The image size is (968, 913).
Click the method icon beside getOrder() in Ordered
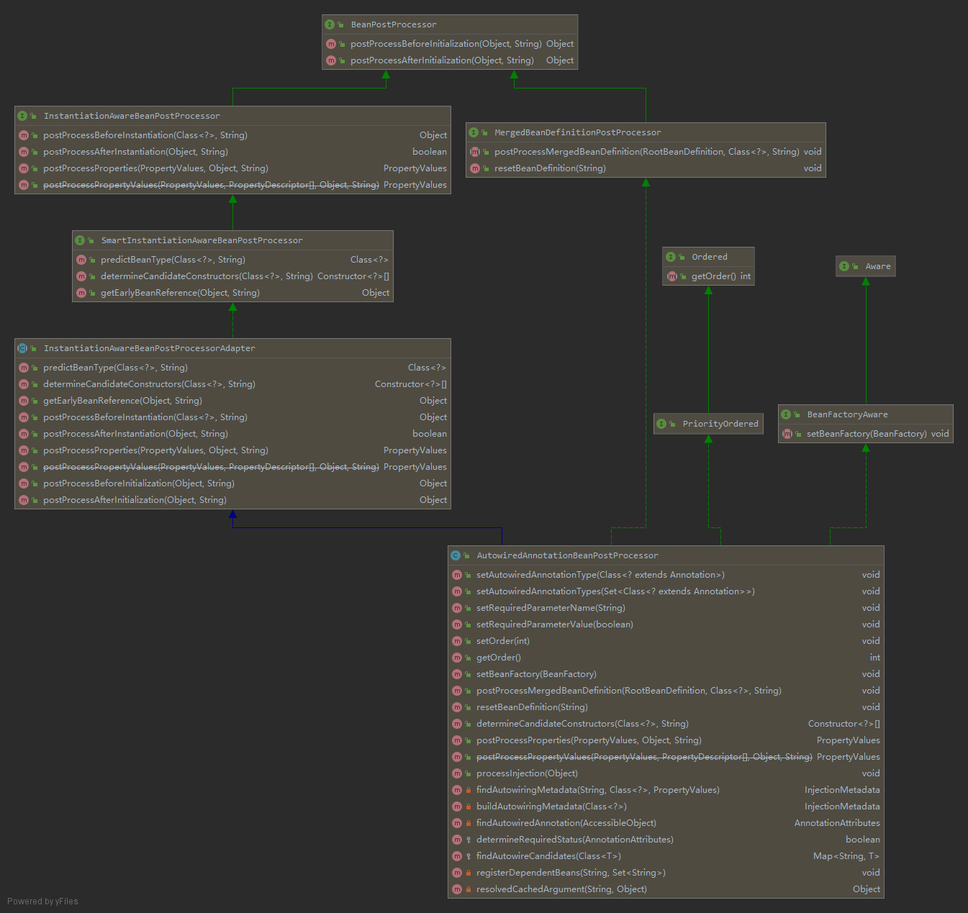(671, 276)
